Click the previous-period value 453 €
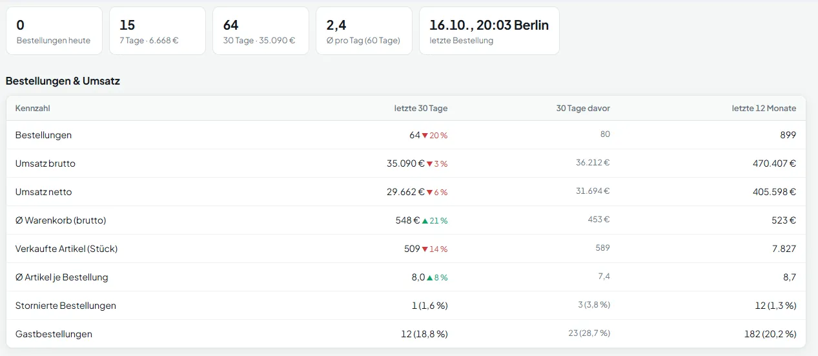This screenshot has width=818, height=356. pyautogui.click(x=599, y=220)
